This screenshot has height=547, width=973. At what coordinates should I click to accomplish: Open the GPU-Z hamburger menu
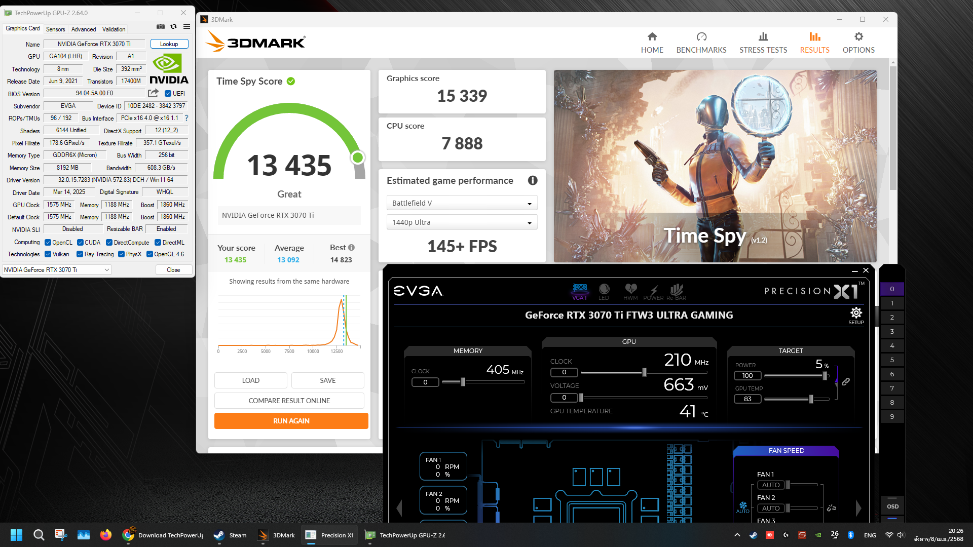click(x=186, y=27)
